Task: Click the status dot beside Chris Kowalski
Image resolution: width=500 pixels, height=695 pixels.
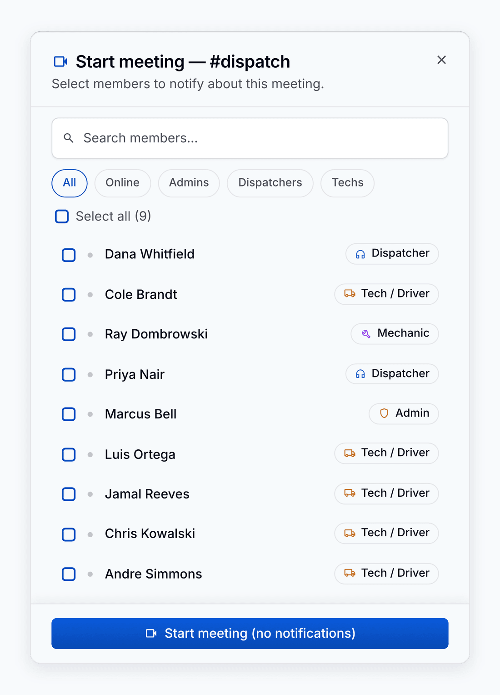Action: point(90,534)
